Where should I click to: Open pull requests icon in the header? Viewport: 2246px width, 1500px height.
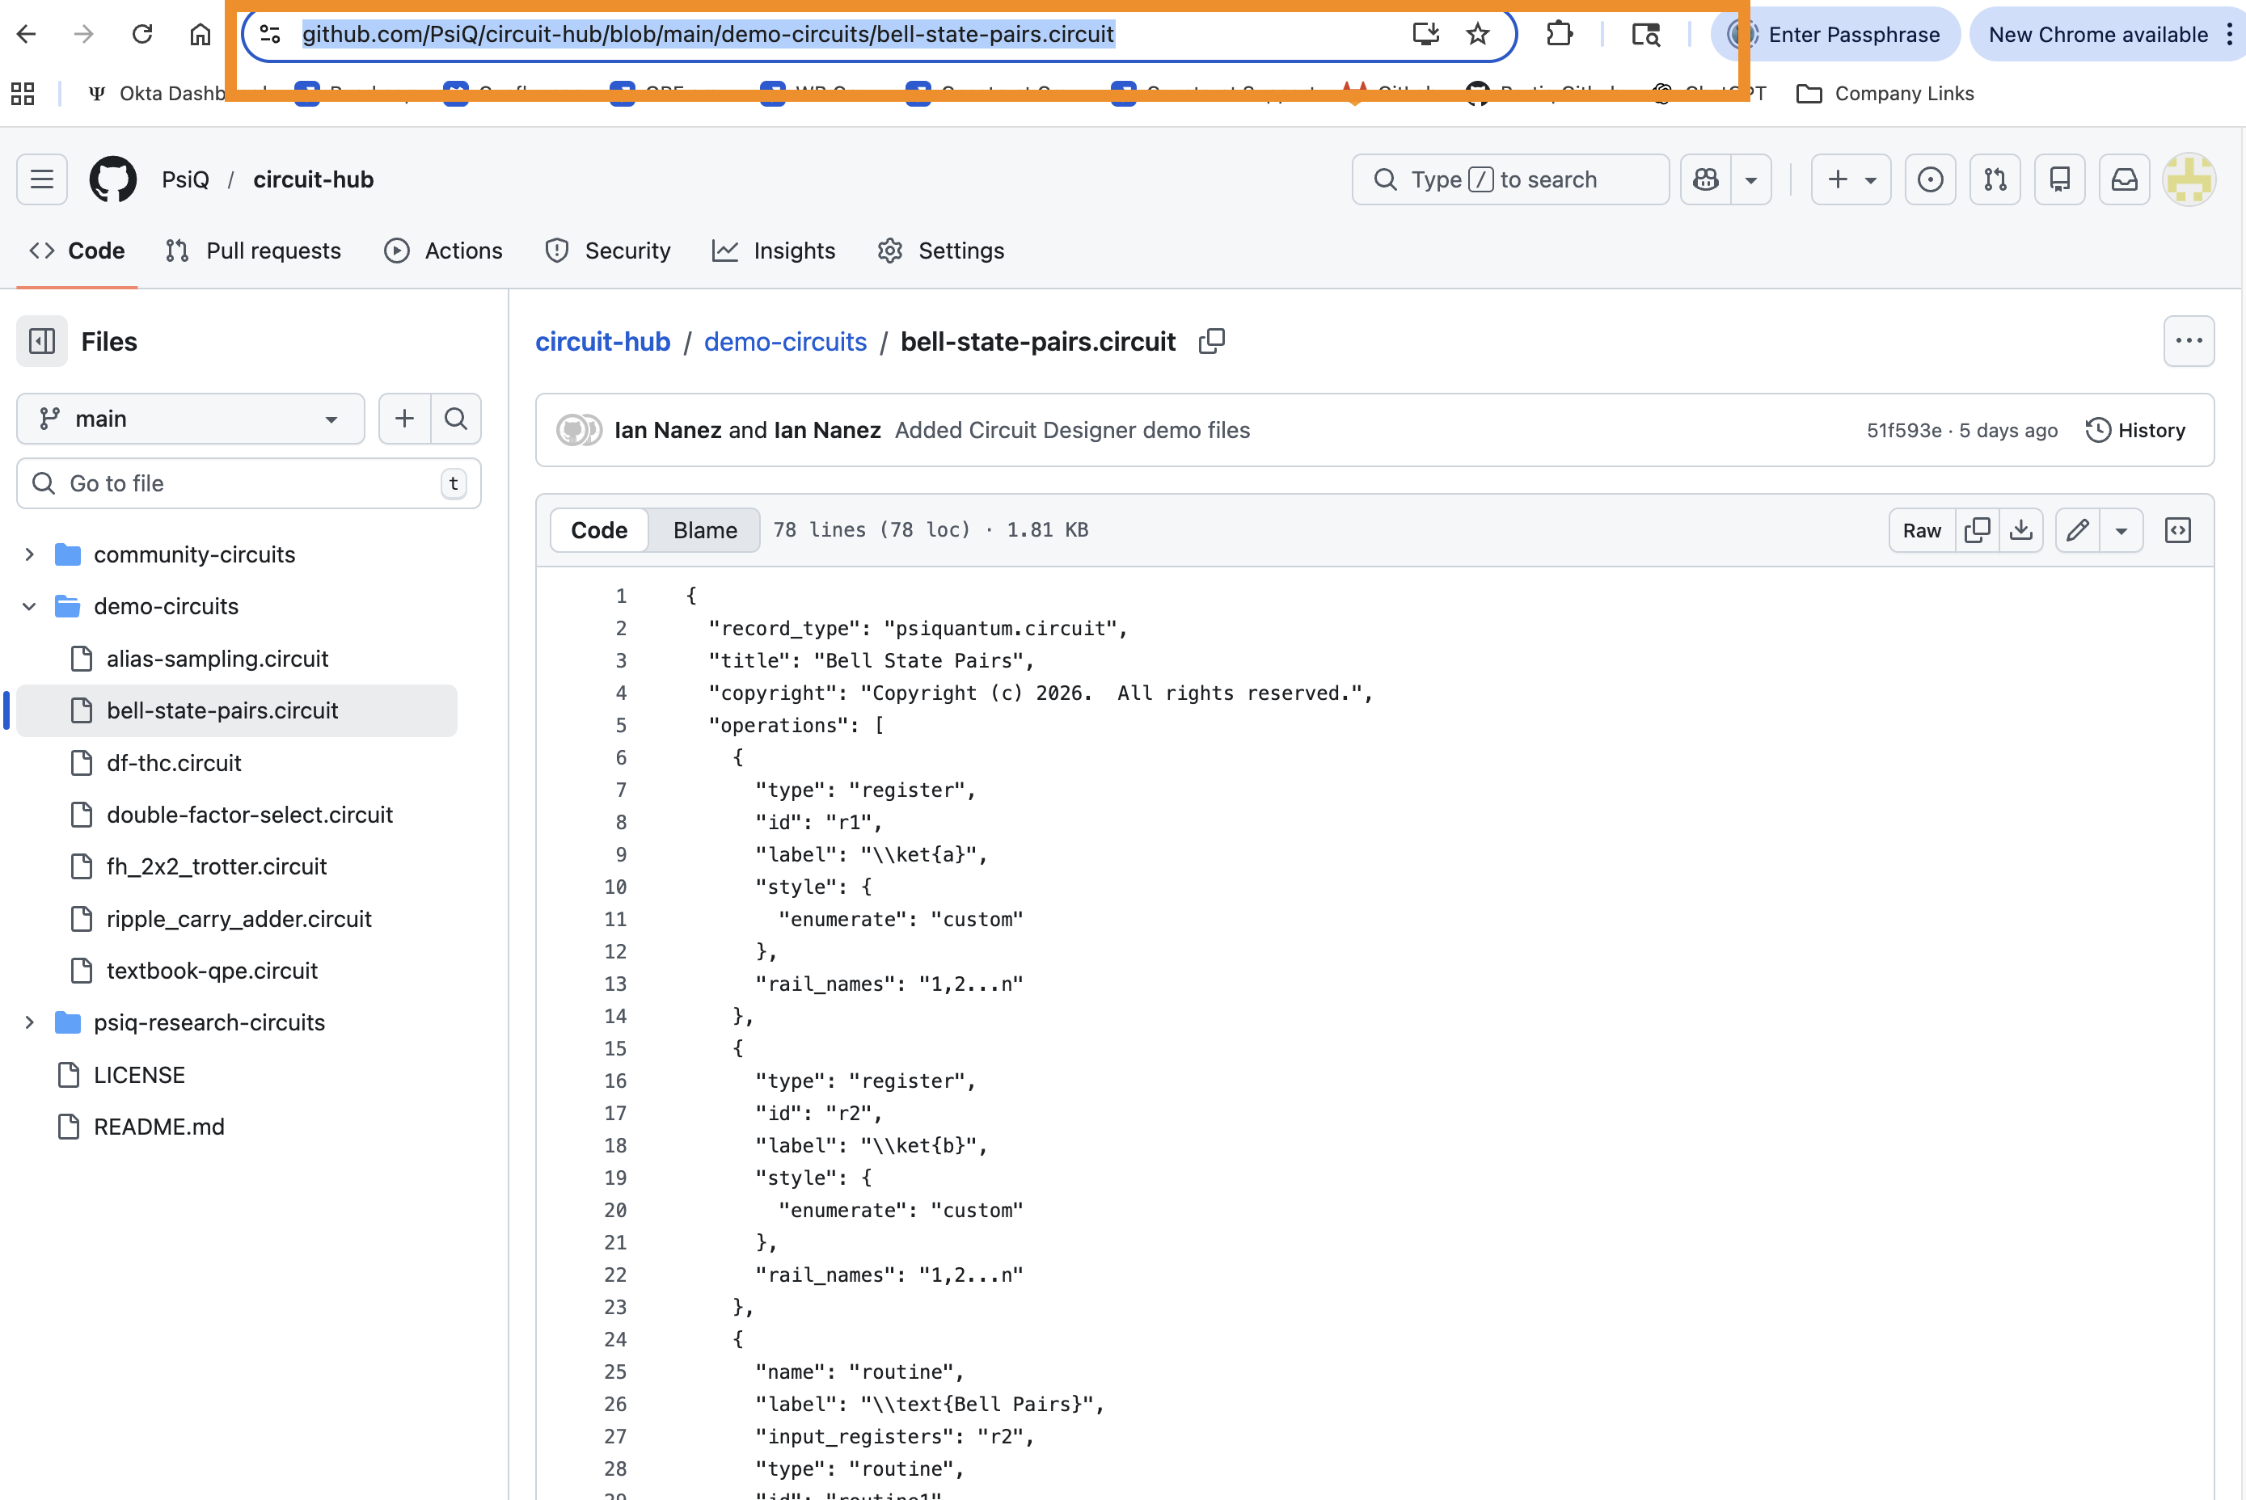1995,179
